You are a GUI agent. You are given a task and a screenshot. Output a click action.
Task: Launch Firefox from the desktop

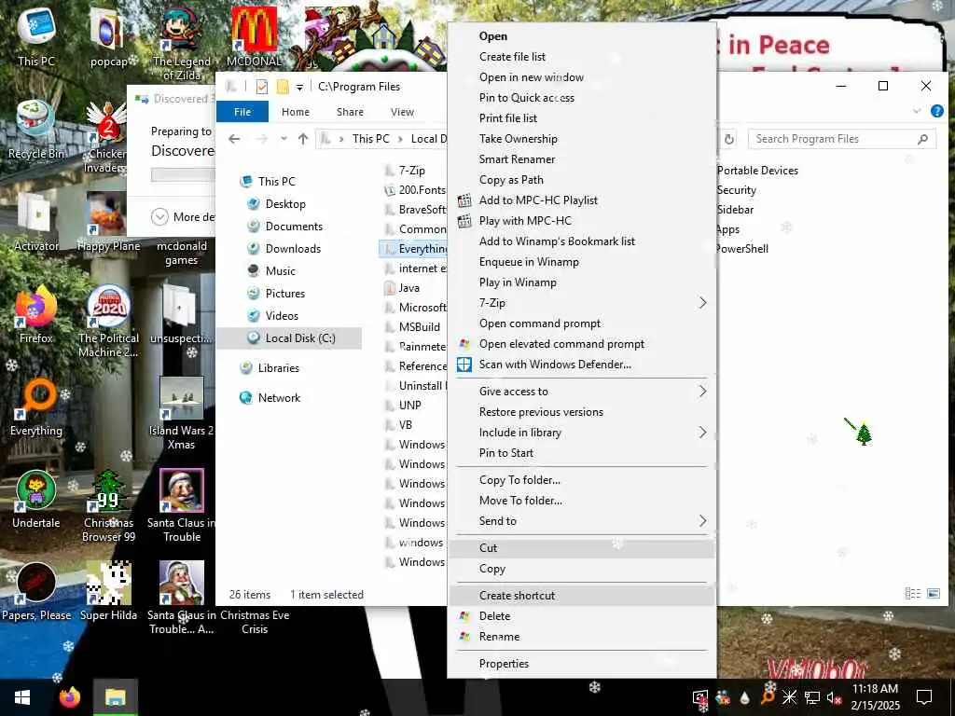[36, 315]
